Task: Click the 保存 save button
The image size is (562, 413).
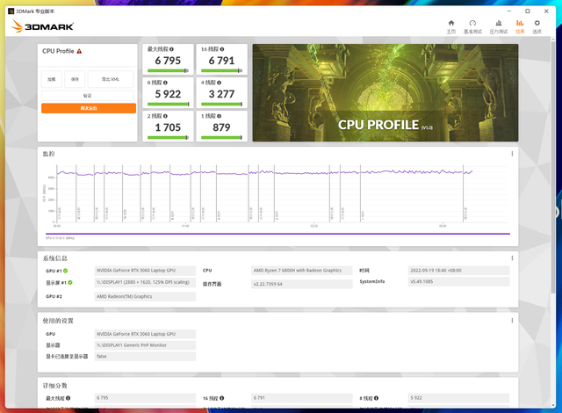Action: click(75, 79)
